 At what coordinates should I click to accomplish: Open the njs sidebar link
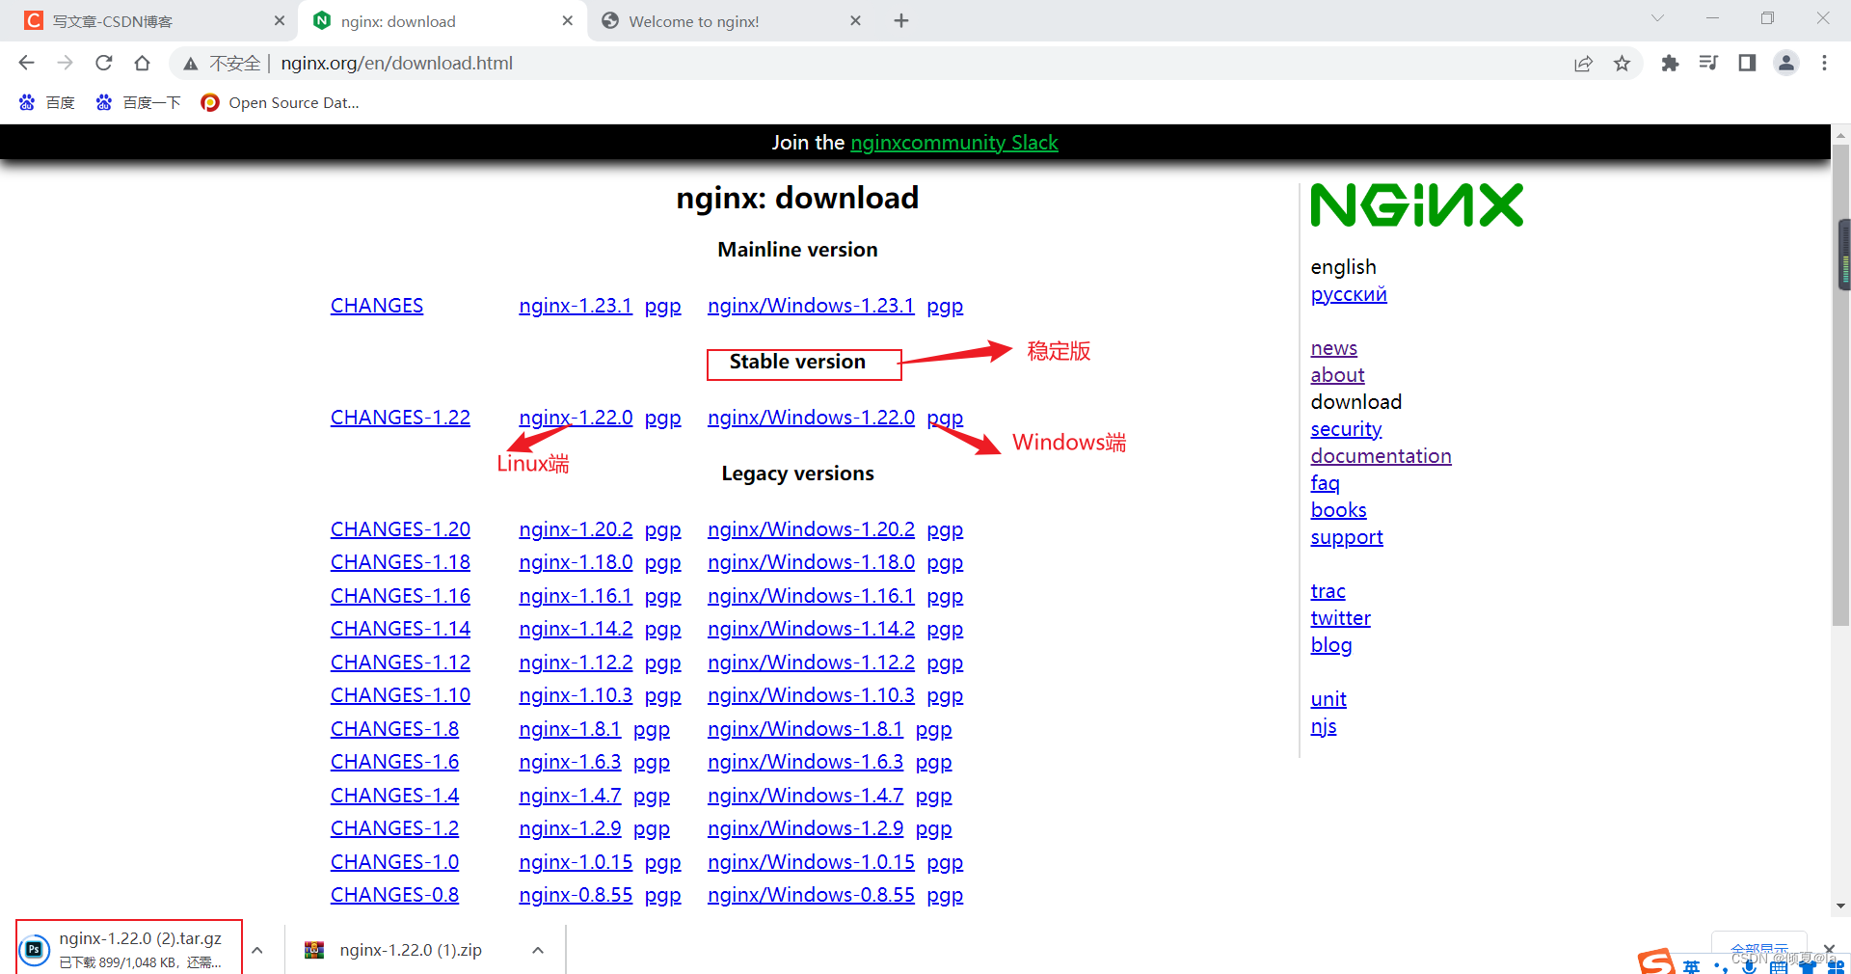(1324, 726)
